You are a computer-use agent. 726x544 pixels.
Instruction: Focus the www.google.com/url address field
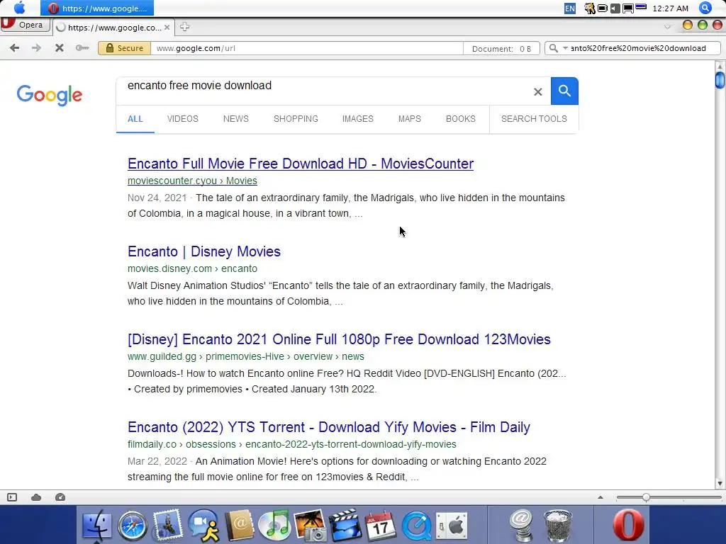click(x=306, y=48)
